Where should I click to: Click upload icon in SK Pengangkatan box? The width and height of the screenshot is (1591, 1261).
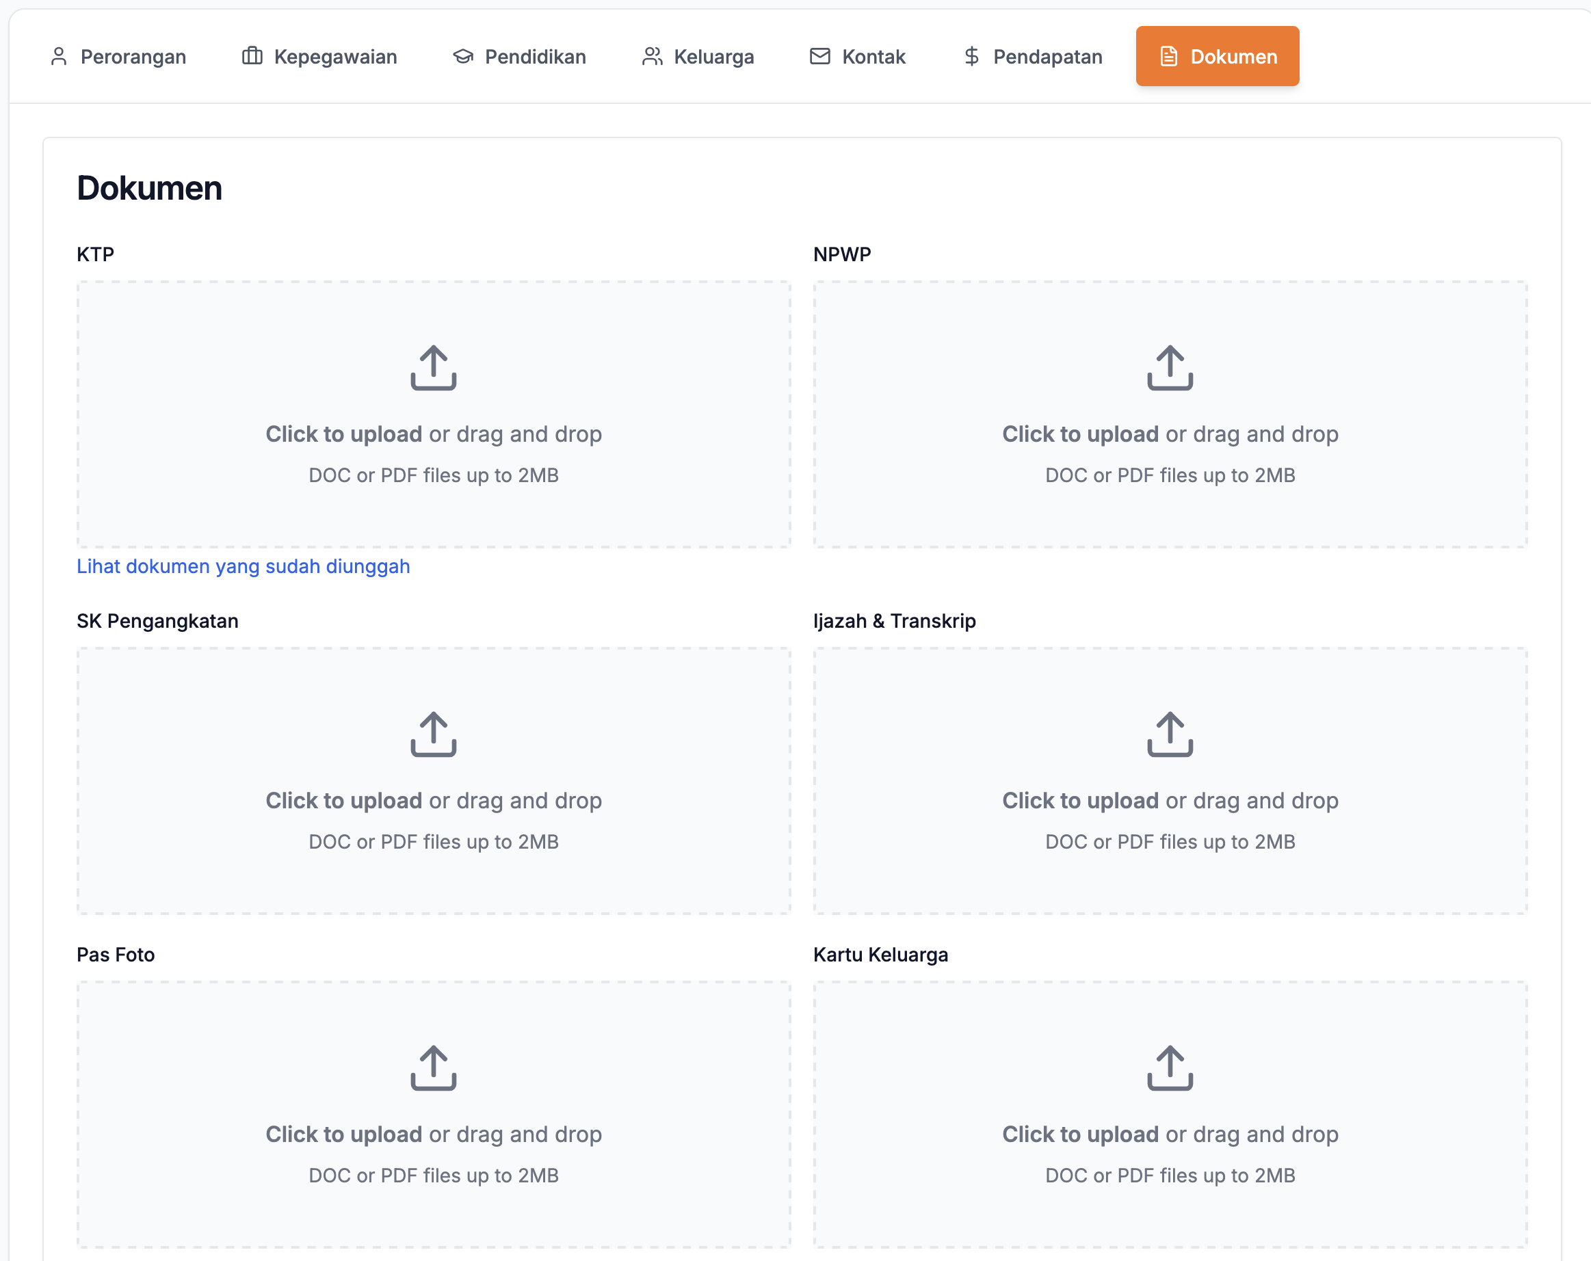[x=433, y=734]
